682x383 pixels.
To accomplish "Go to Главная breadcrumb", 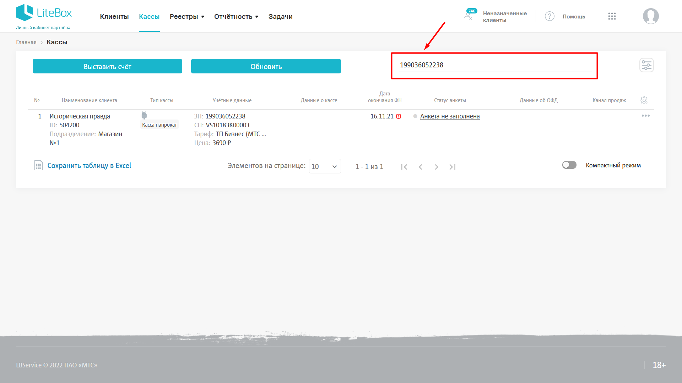I will 26,42.
